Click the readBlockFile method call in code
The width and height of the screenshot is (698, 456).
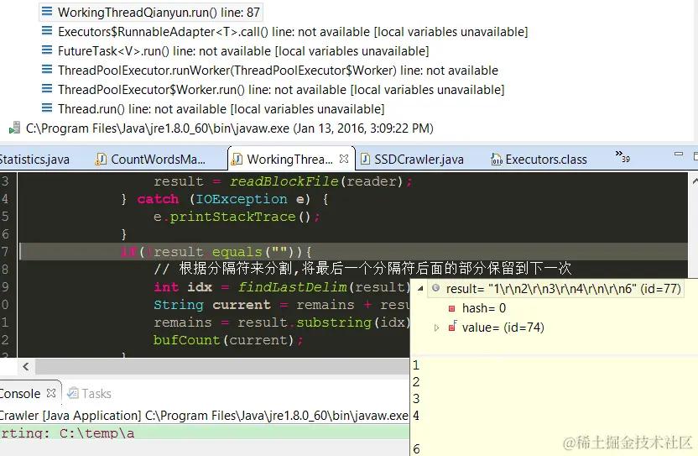(284, 181)
